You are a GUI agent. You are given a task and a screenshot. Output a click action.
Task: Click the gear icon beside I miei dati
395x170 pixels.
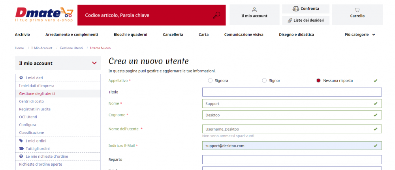point(21,78)
